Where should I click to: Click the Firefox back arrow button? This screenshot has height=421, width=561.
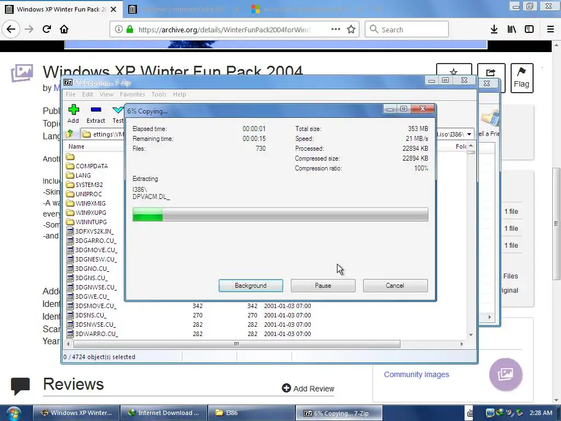click(11, 29)
